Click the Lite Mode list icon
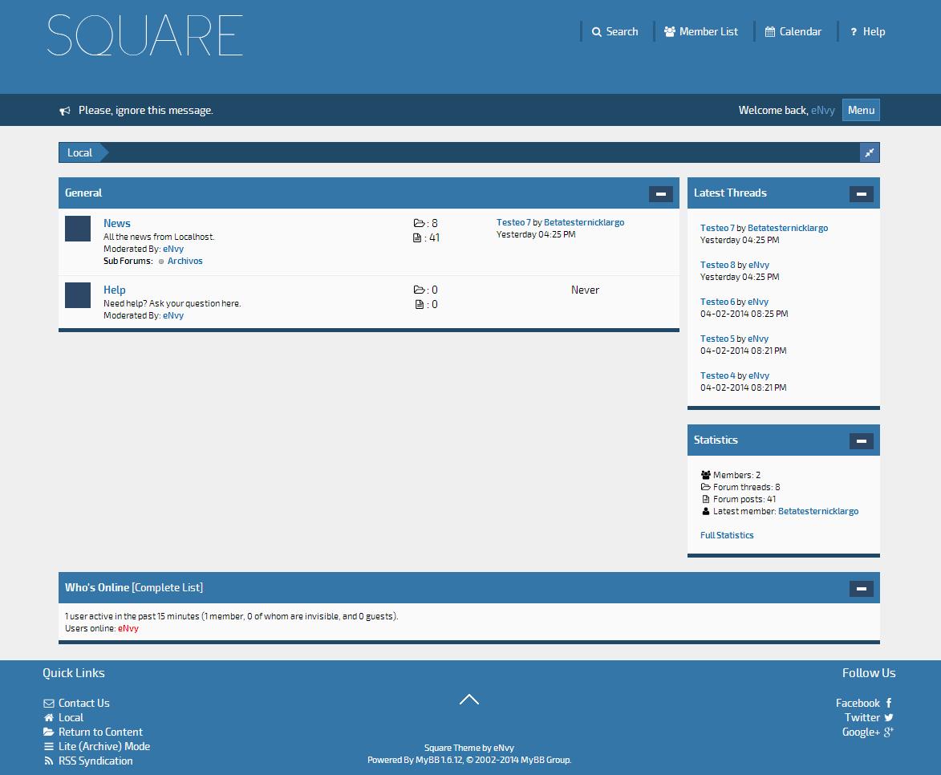The height and width of the screenshot is (775, 941). pyautogui.click(x=49, y=746)
